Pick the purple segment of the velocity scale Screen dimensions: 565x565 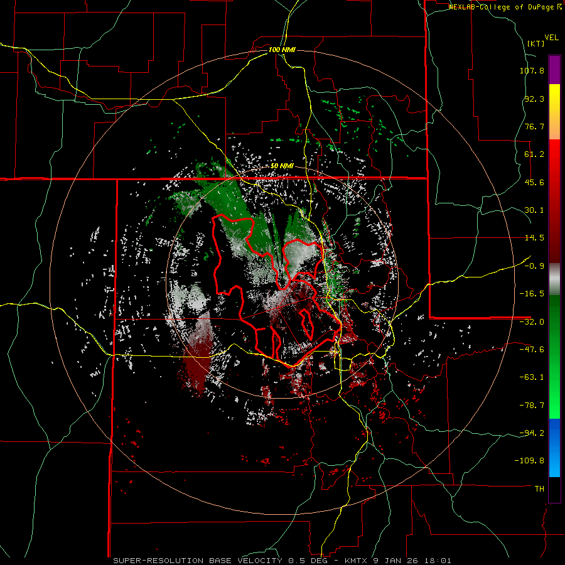554,70
